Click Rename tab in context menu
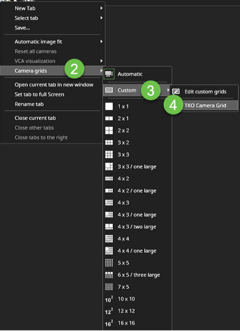This screenshot has width=240, height=331. pyautogui.click(x=29, y=104)
